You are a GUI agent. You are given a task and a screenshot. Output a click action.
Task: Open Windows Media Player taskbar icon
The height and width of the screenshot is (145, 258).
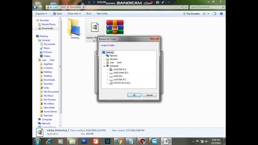click(x=60, y=141)
